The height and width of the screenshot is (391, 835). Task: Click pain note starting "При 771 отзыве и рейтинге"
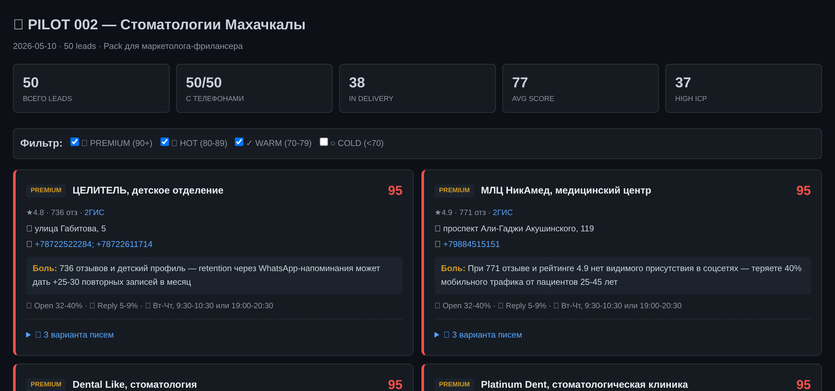pyautogui.click(x=623, y=275)
